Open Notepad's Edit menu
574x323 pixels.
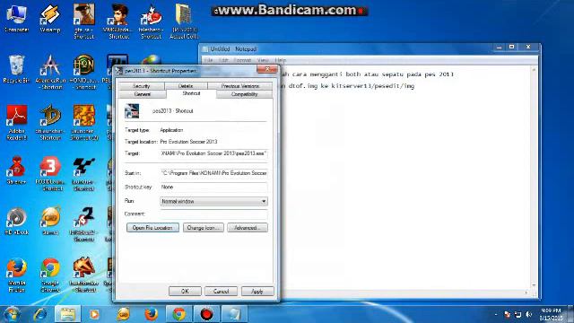click(223, 60)
